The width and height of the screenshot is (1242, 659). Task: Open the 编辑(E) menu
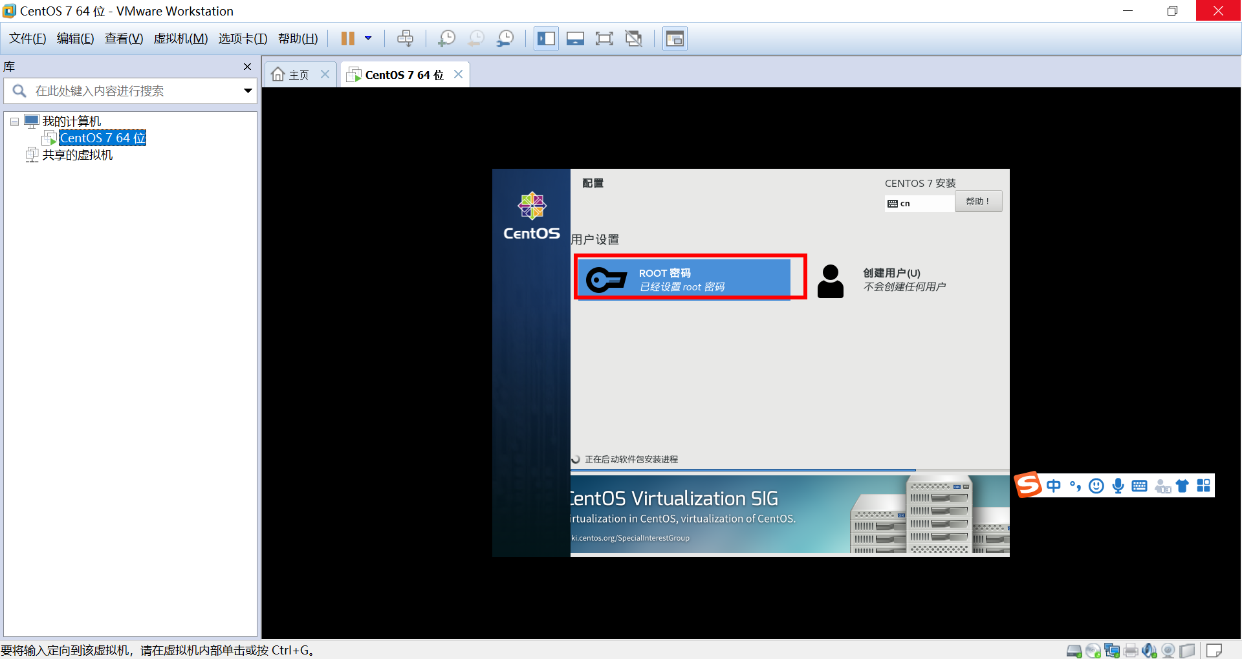[x=76, y=39]
